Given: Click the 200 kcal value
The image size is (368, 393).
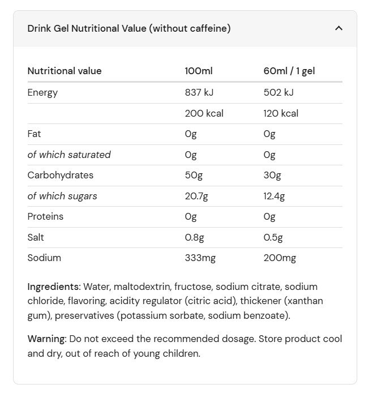Looking at the screenshot, I should 204,113.
